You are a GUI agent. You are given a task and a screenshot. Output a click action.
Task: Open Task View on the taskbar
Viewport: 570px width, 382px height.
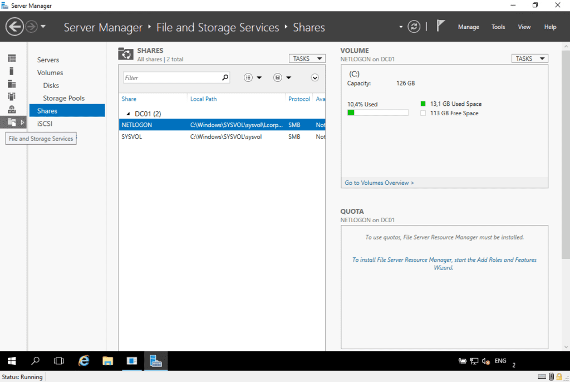point(58,361)
